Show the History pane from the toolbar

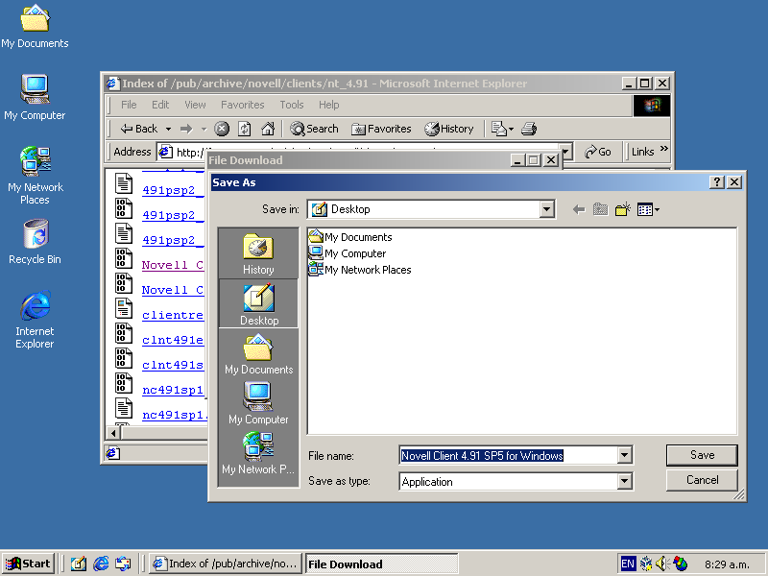(x=449, y=129)
